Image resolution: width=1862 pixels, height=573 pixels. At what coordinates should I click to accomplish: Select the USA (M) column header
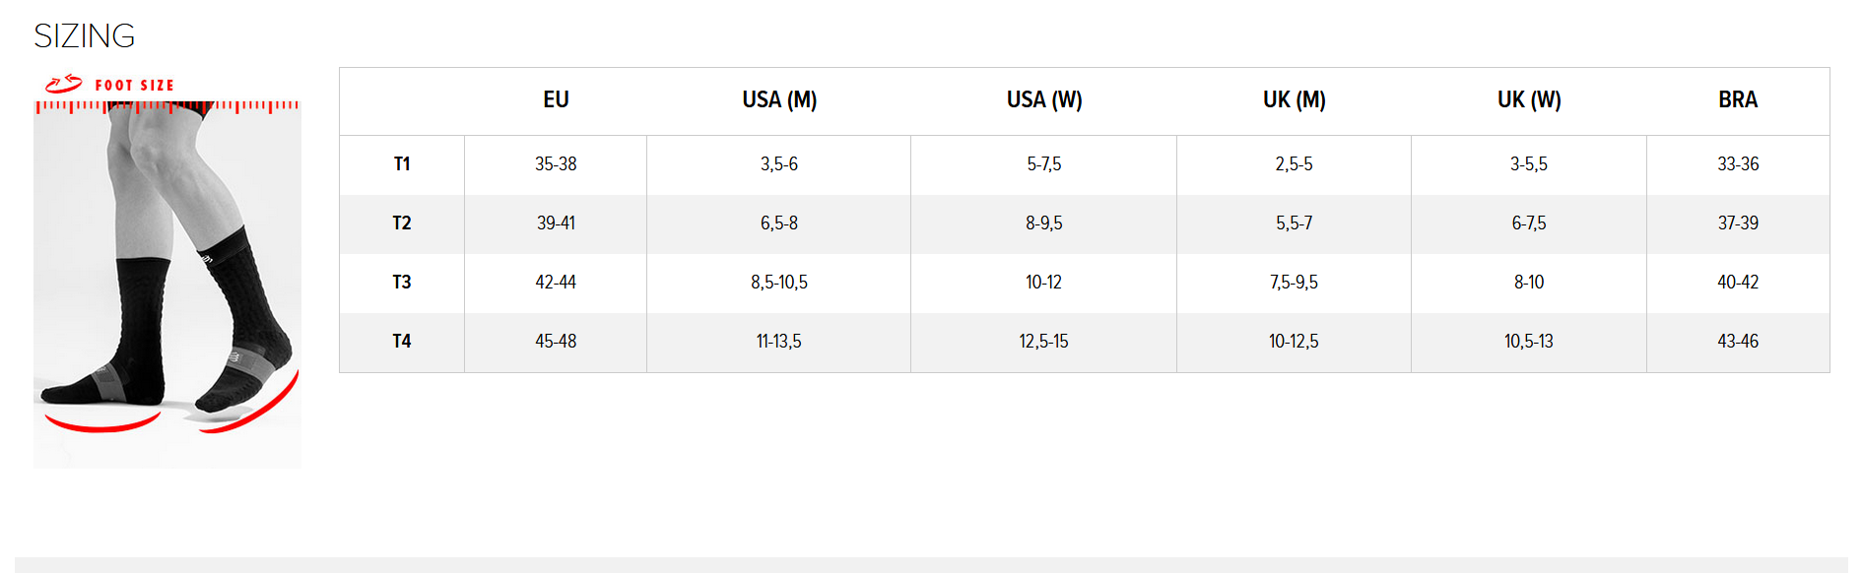click(779, 100)
